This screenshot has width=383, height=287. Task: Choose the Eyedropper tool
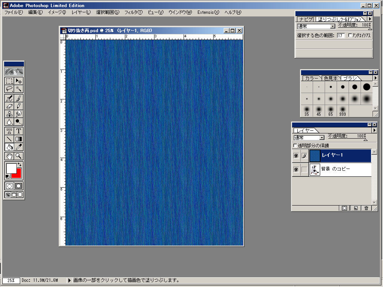point(18,147)
